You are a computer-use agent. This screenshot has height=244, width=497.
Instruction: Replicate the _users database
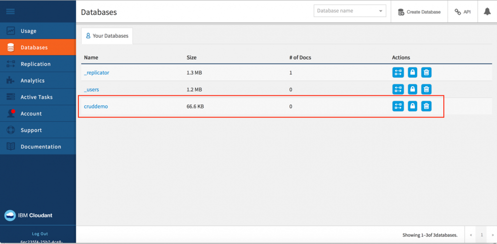coord(398,89)
